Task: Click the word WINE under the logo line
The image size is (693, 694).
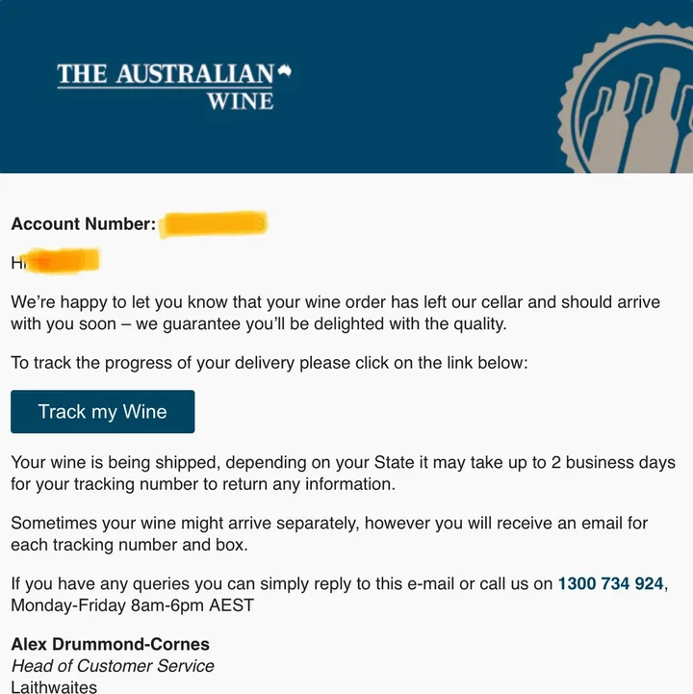Action: coord(240,100)
